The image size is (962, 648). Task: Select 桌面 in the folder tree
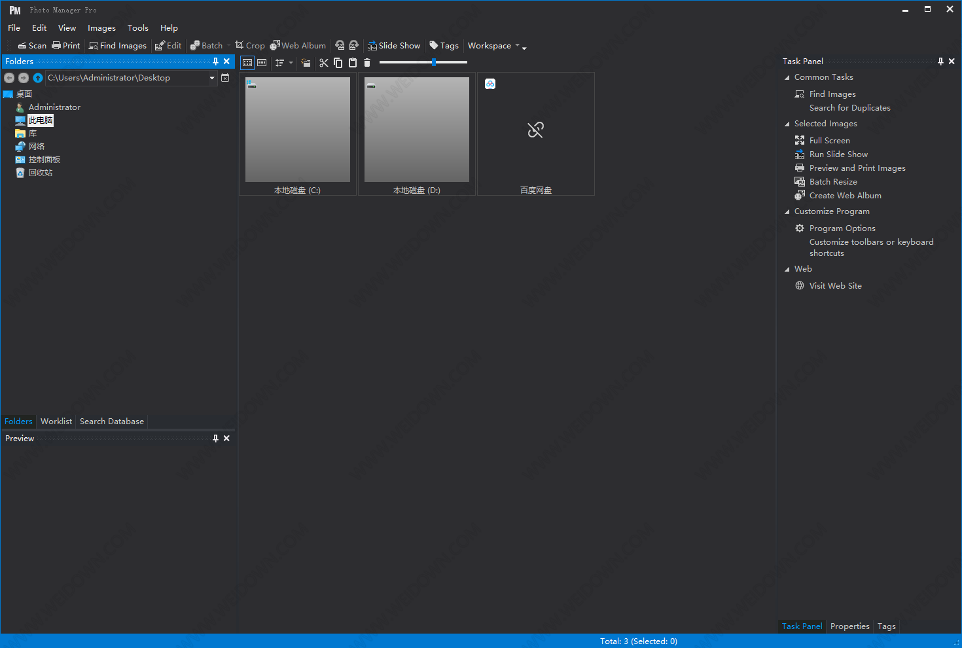tap(24, 94)
